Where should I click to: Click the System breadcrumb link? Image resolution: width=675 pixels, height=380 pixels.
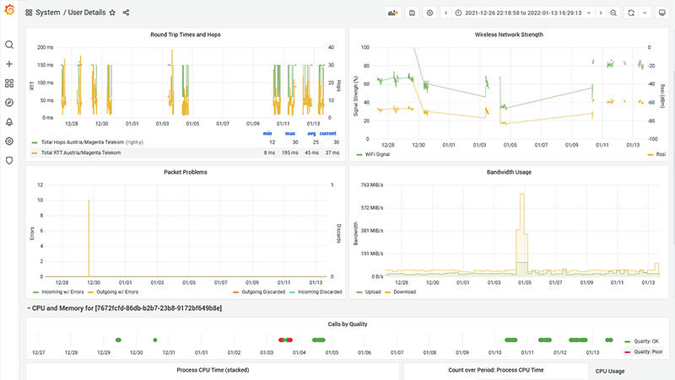point(48,13)
